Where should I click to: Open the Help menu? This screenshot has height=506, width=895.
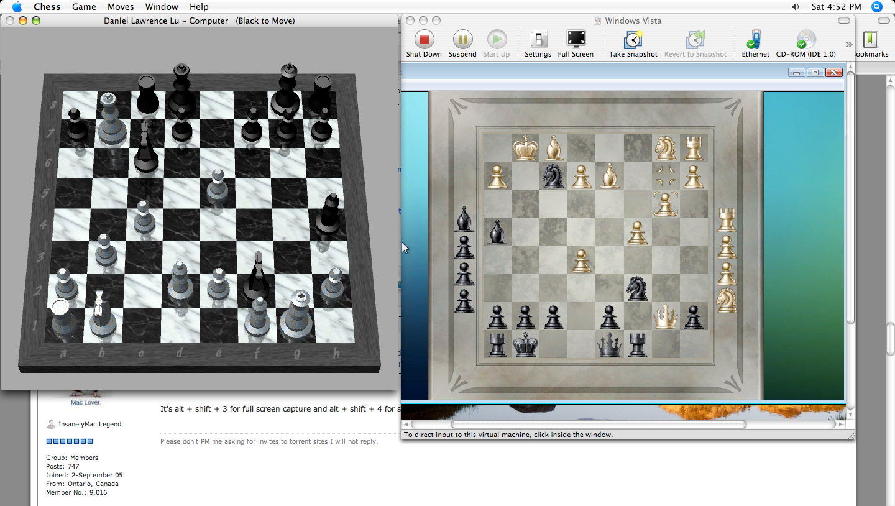199,7
